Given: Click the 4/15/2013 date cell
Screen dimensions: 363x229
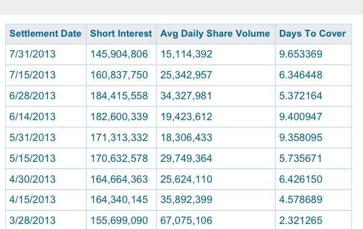Looking at the screenshot, I should click(33, 200).
